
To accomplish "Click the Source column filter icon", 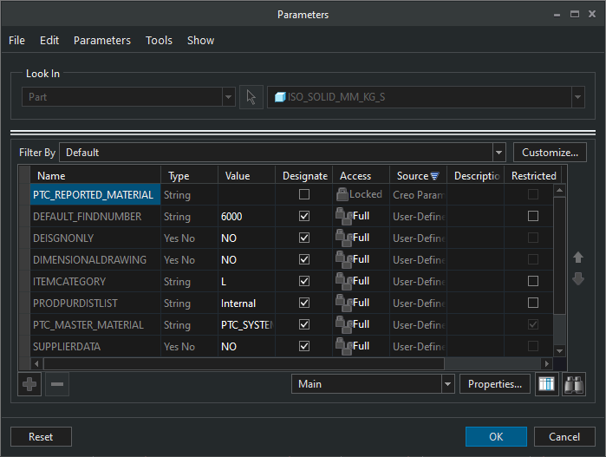I will [435, 176].
